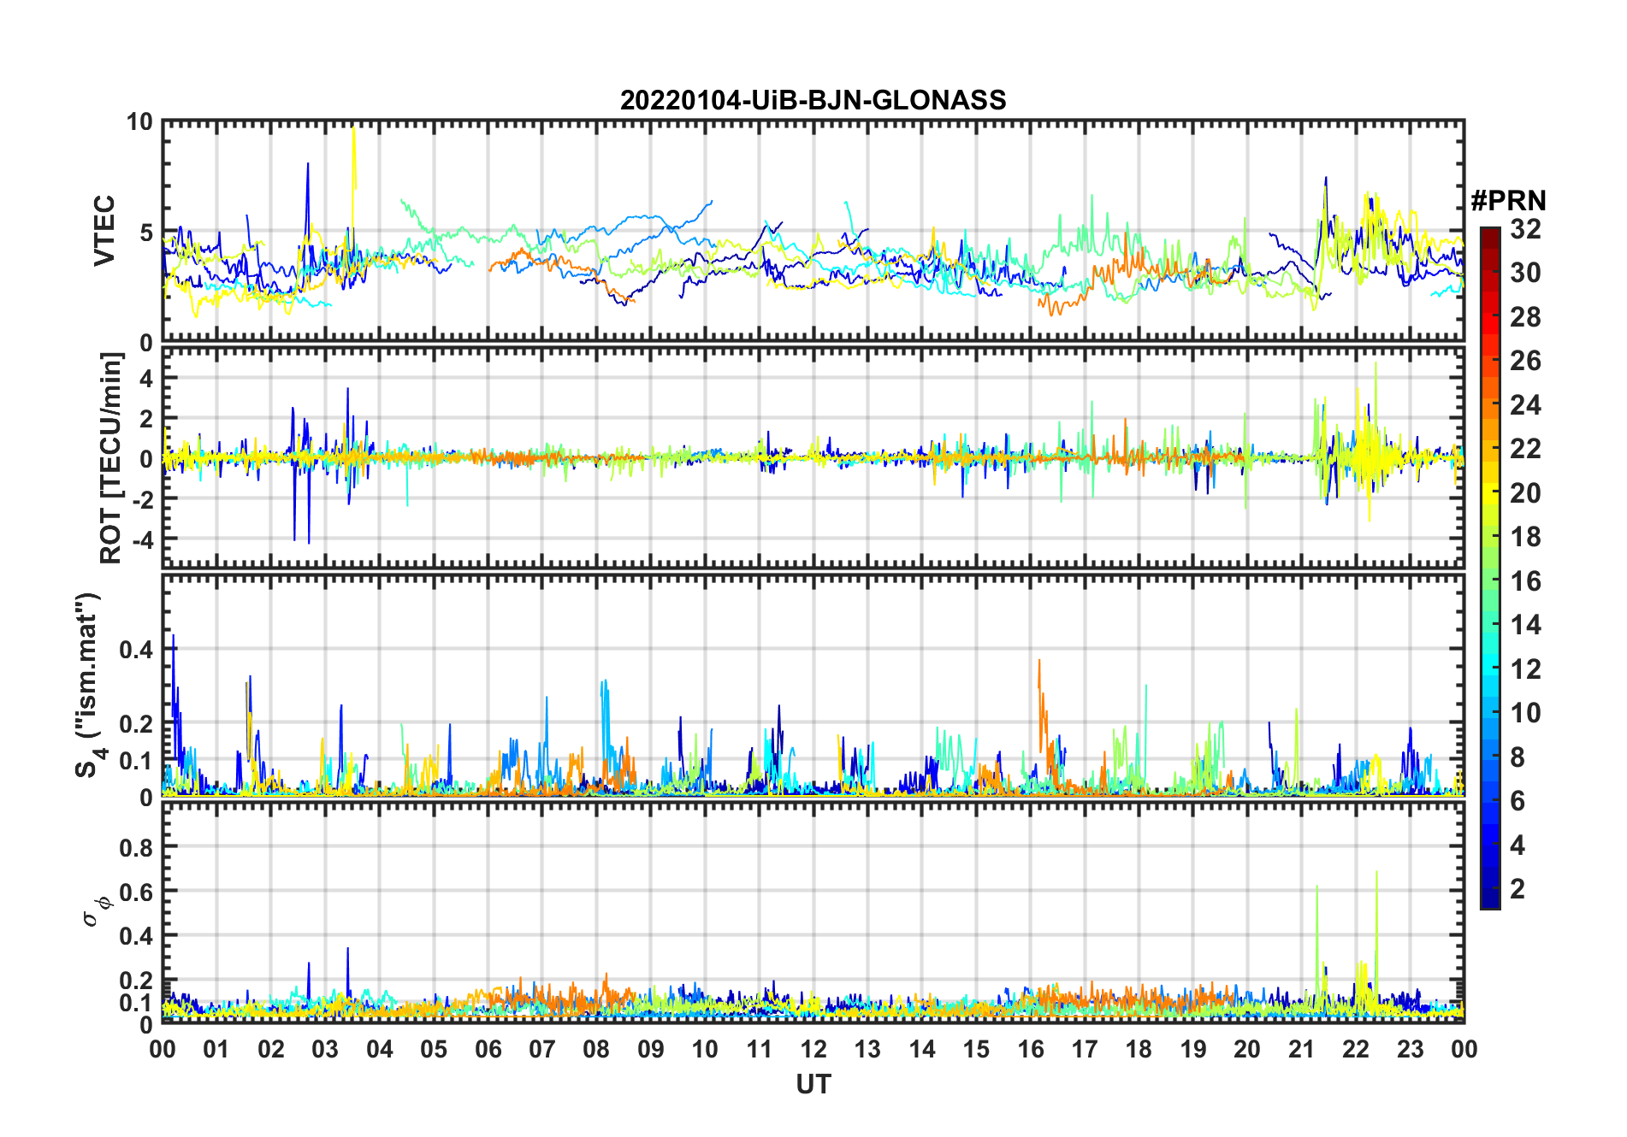This screenshot has width=1627, height=1137.
Task: Click the ROT [TECU/min] axis label
Action: tap(110, 458)
